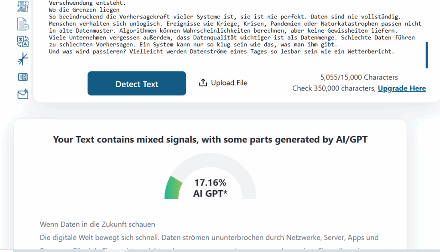Click the Detect Text button
This screenshot has width=440, height=252.
click(x=137, y=84)
